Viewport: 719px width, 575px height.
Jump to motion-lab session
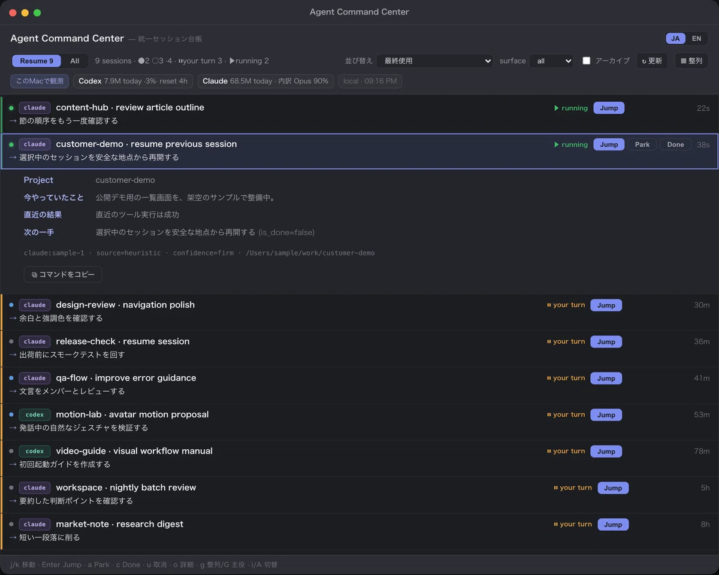606,415
